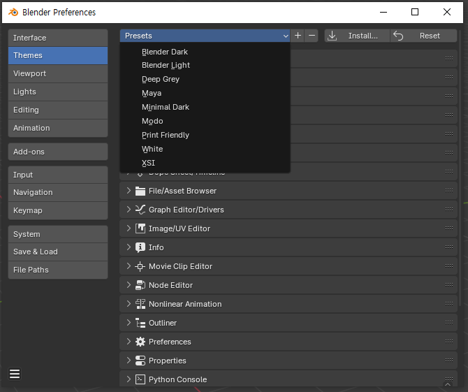Click the Graph Editor/Drivers curve icon
The height and width of the screenshot is (392, 468).
tap(140, 210)
